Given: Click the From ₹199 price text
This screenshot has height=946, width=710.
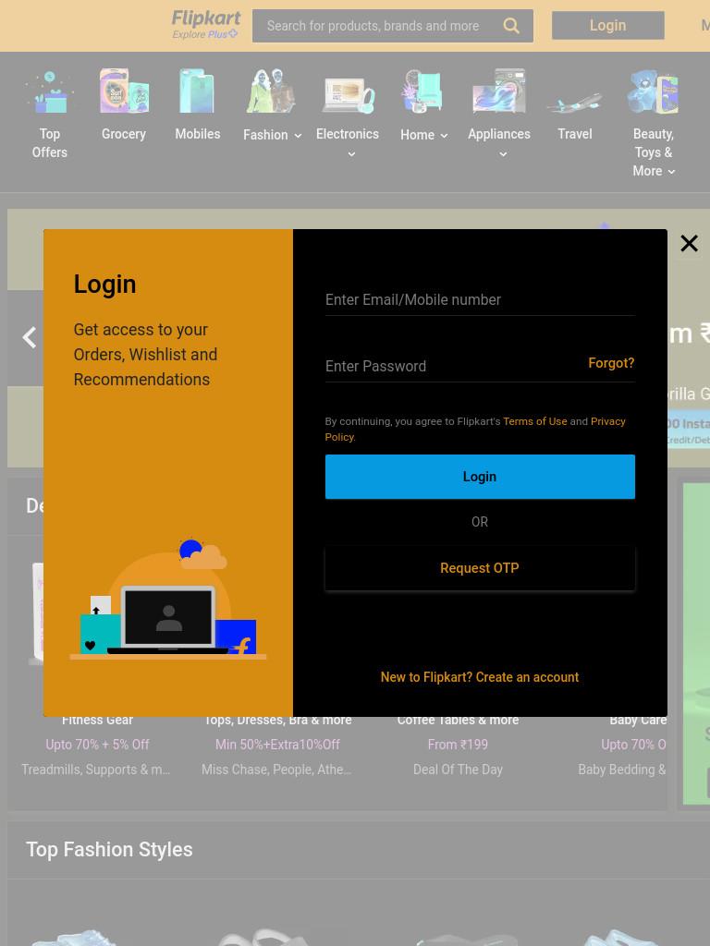Looking at the screenshot, I should pos(458,745).
